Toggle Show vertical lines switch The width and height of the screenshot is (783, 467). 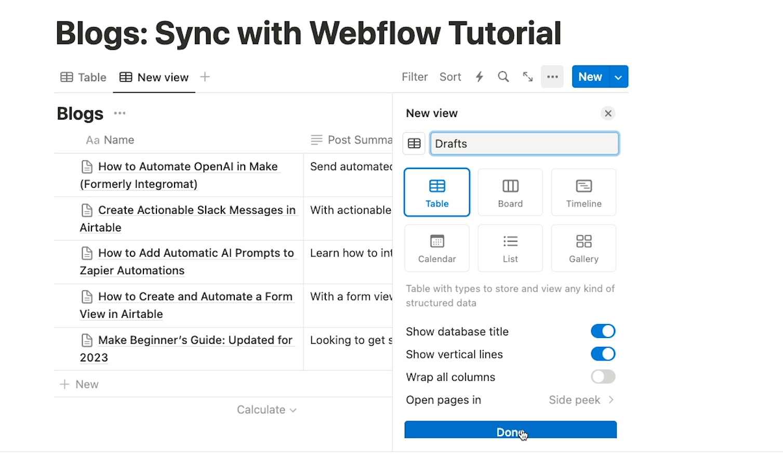(603, 354)
